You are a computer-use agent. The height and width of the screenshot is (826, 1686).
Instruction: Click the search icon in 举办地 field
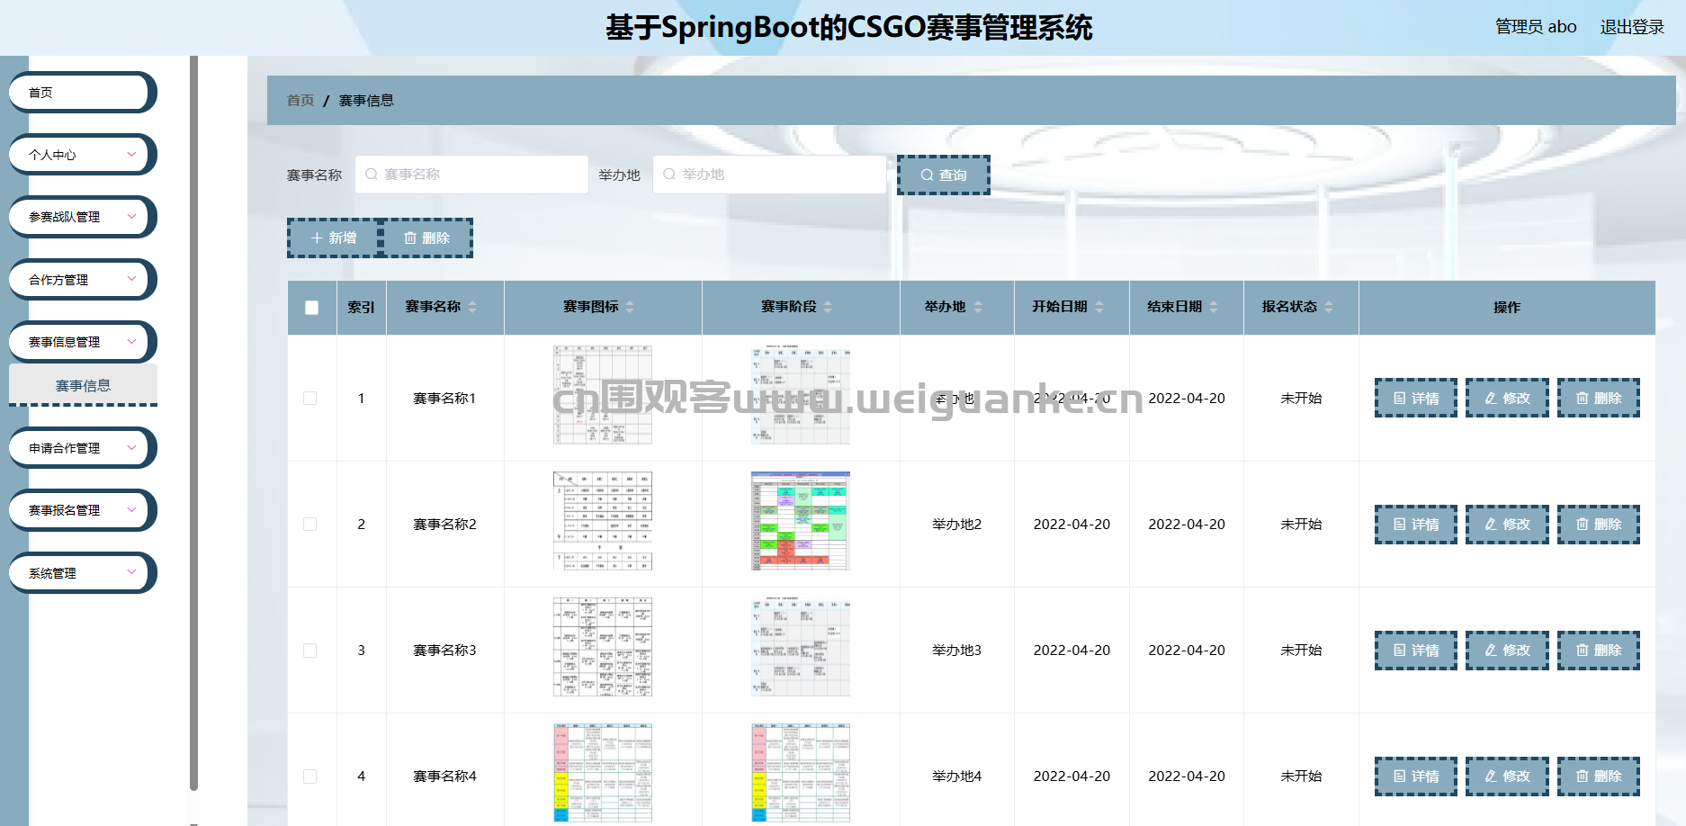pos(668,175)
